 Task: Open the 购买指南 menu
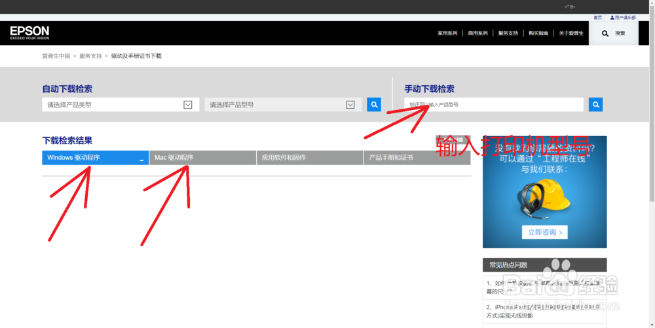point(538,33)
